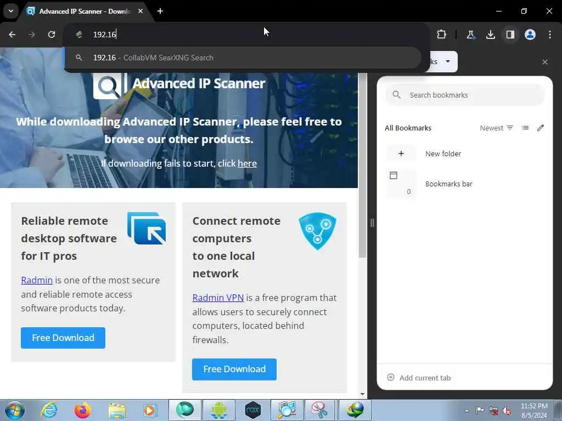Reload the current page

point(52,35)
